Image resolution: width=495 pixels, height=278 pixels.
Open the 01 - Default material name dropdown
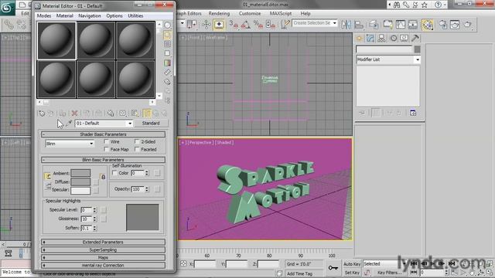click(130, 124)
